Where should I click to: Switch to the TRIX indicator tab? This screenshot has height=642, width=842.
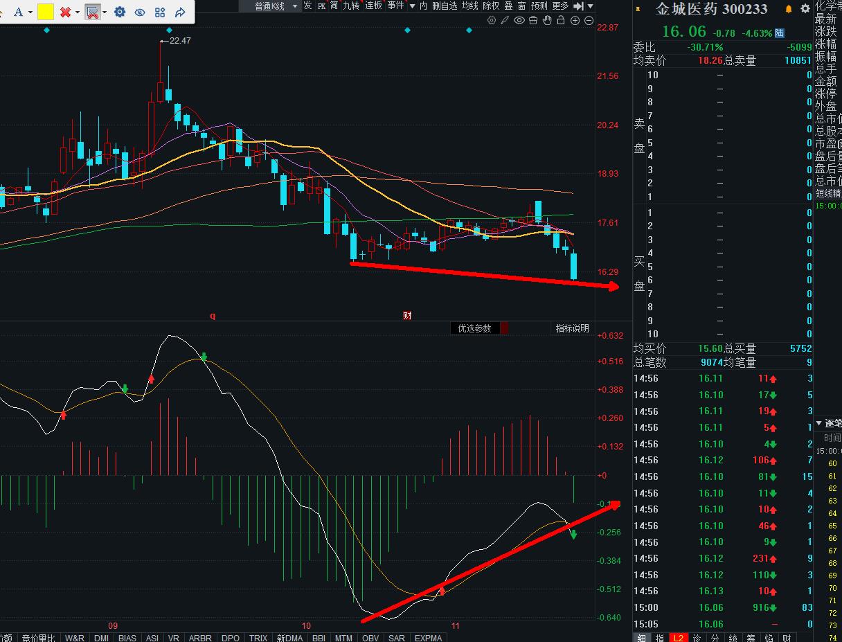pos(258,638)
